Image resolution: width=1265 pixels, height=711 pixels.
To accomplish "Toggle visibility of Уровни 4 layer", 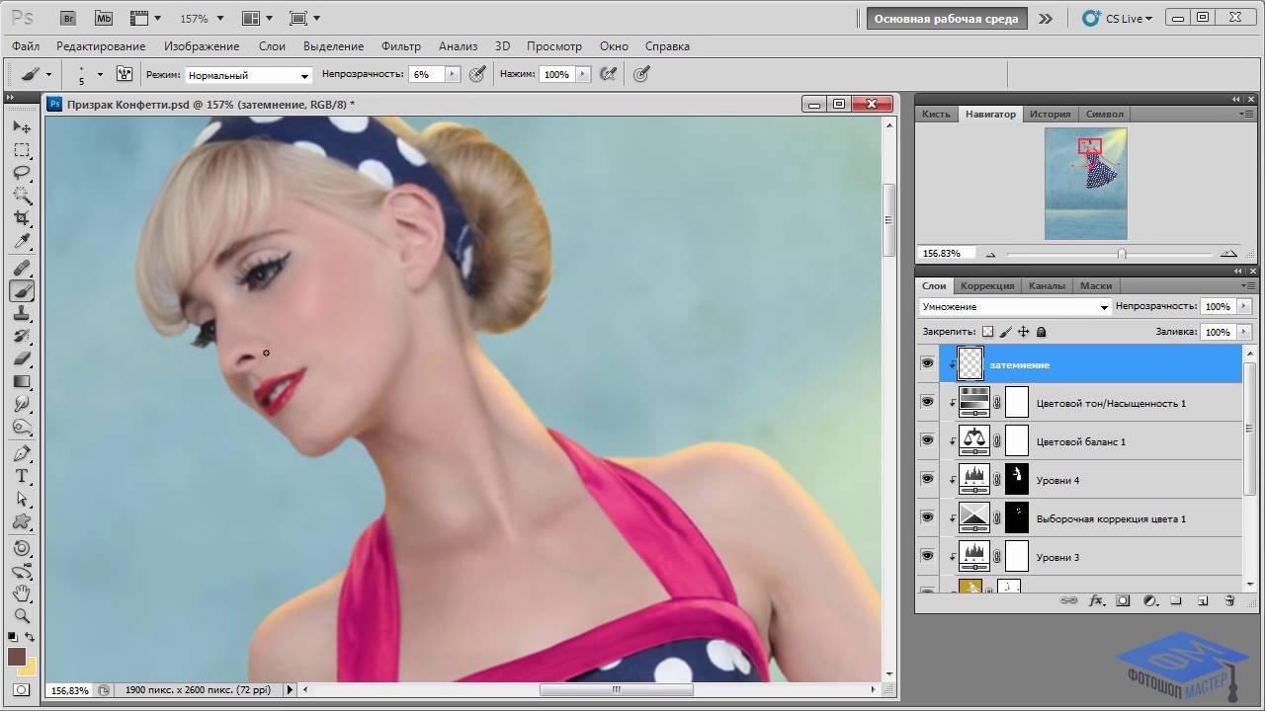I will pos(927,480).
